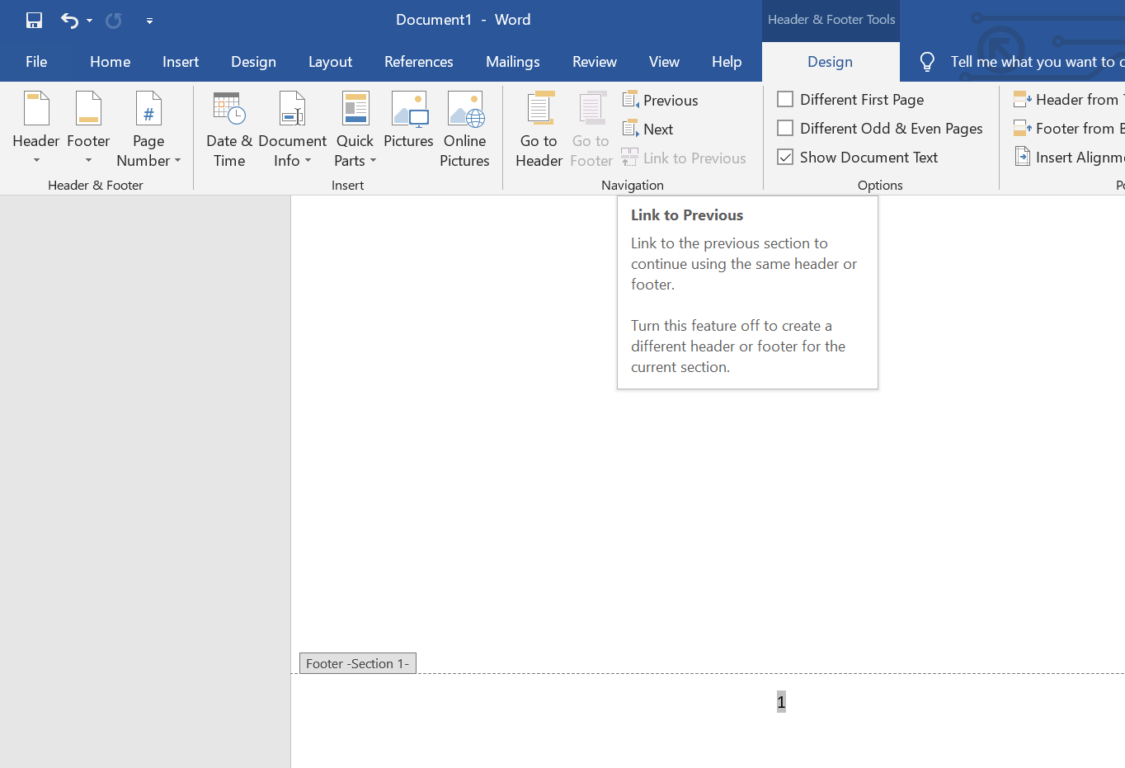The image size is (1125, 768).
Task: Expand the Quick Parts dropdown arrow
Action: [373, 161]
